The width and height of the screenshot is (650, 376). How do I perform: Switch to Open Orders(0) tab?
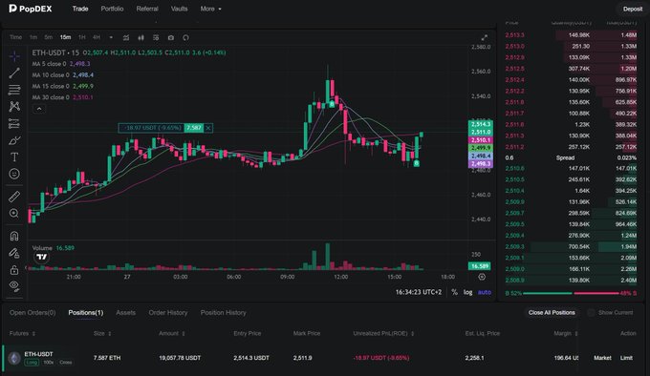[32, 313]
